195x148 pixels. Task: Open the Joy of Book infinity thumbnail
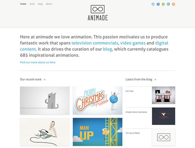(x=163, y=137)
